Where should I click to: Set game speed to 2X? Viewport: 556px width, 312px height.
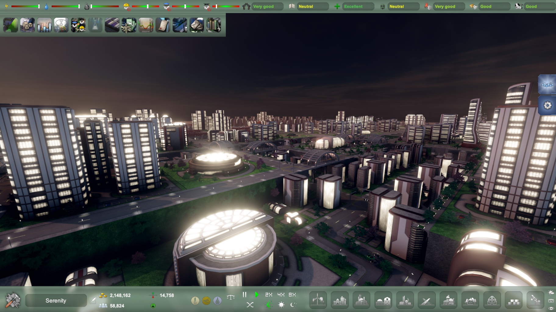[x=269, y=295]
